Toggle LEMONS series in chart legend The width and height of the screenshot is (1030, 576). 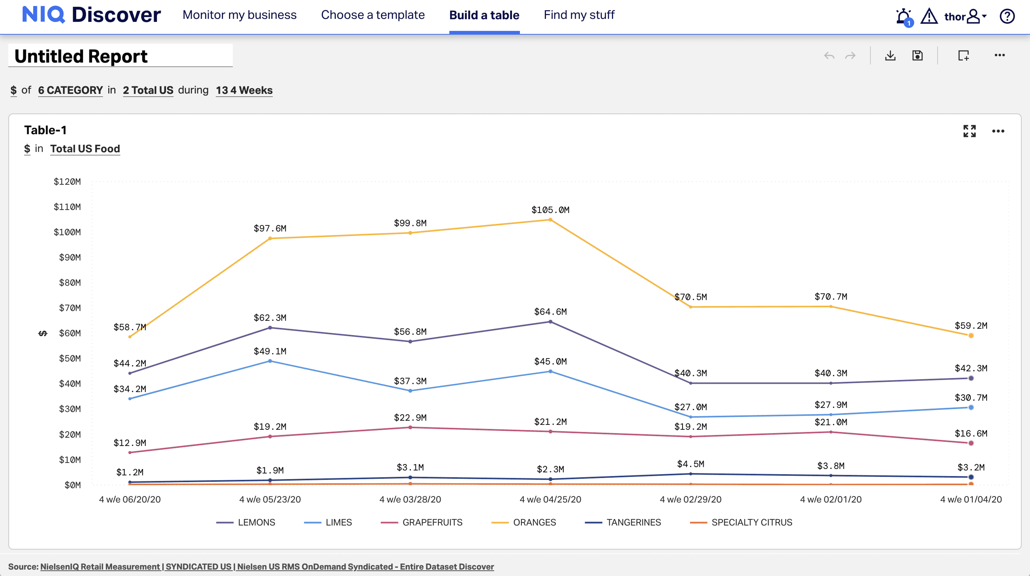[x=256, y=522]
